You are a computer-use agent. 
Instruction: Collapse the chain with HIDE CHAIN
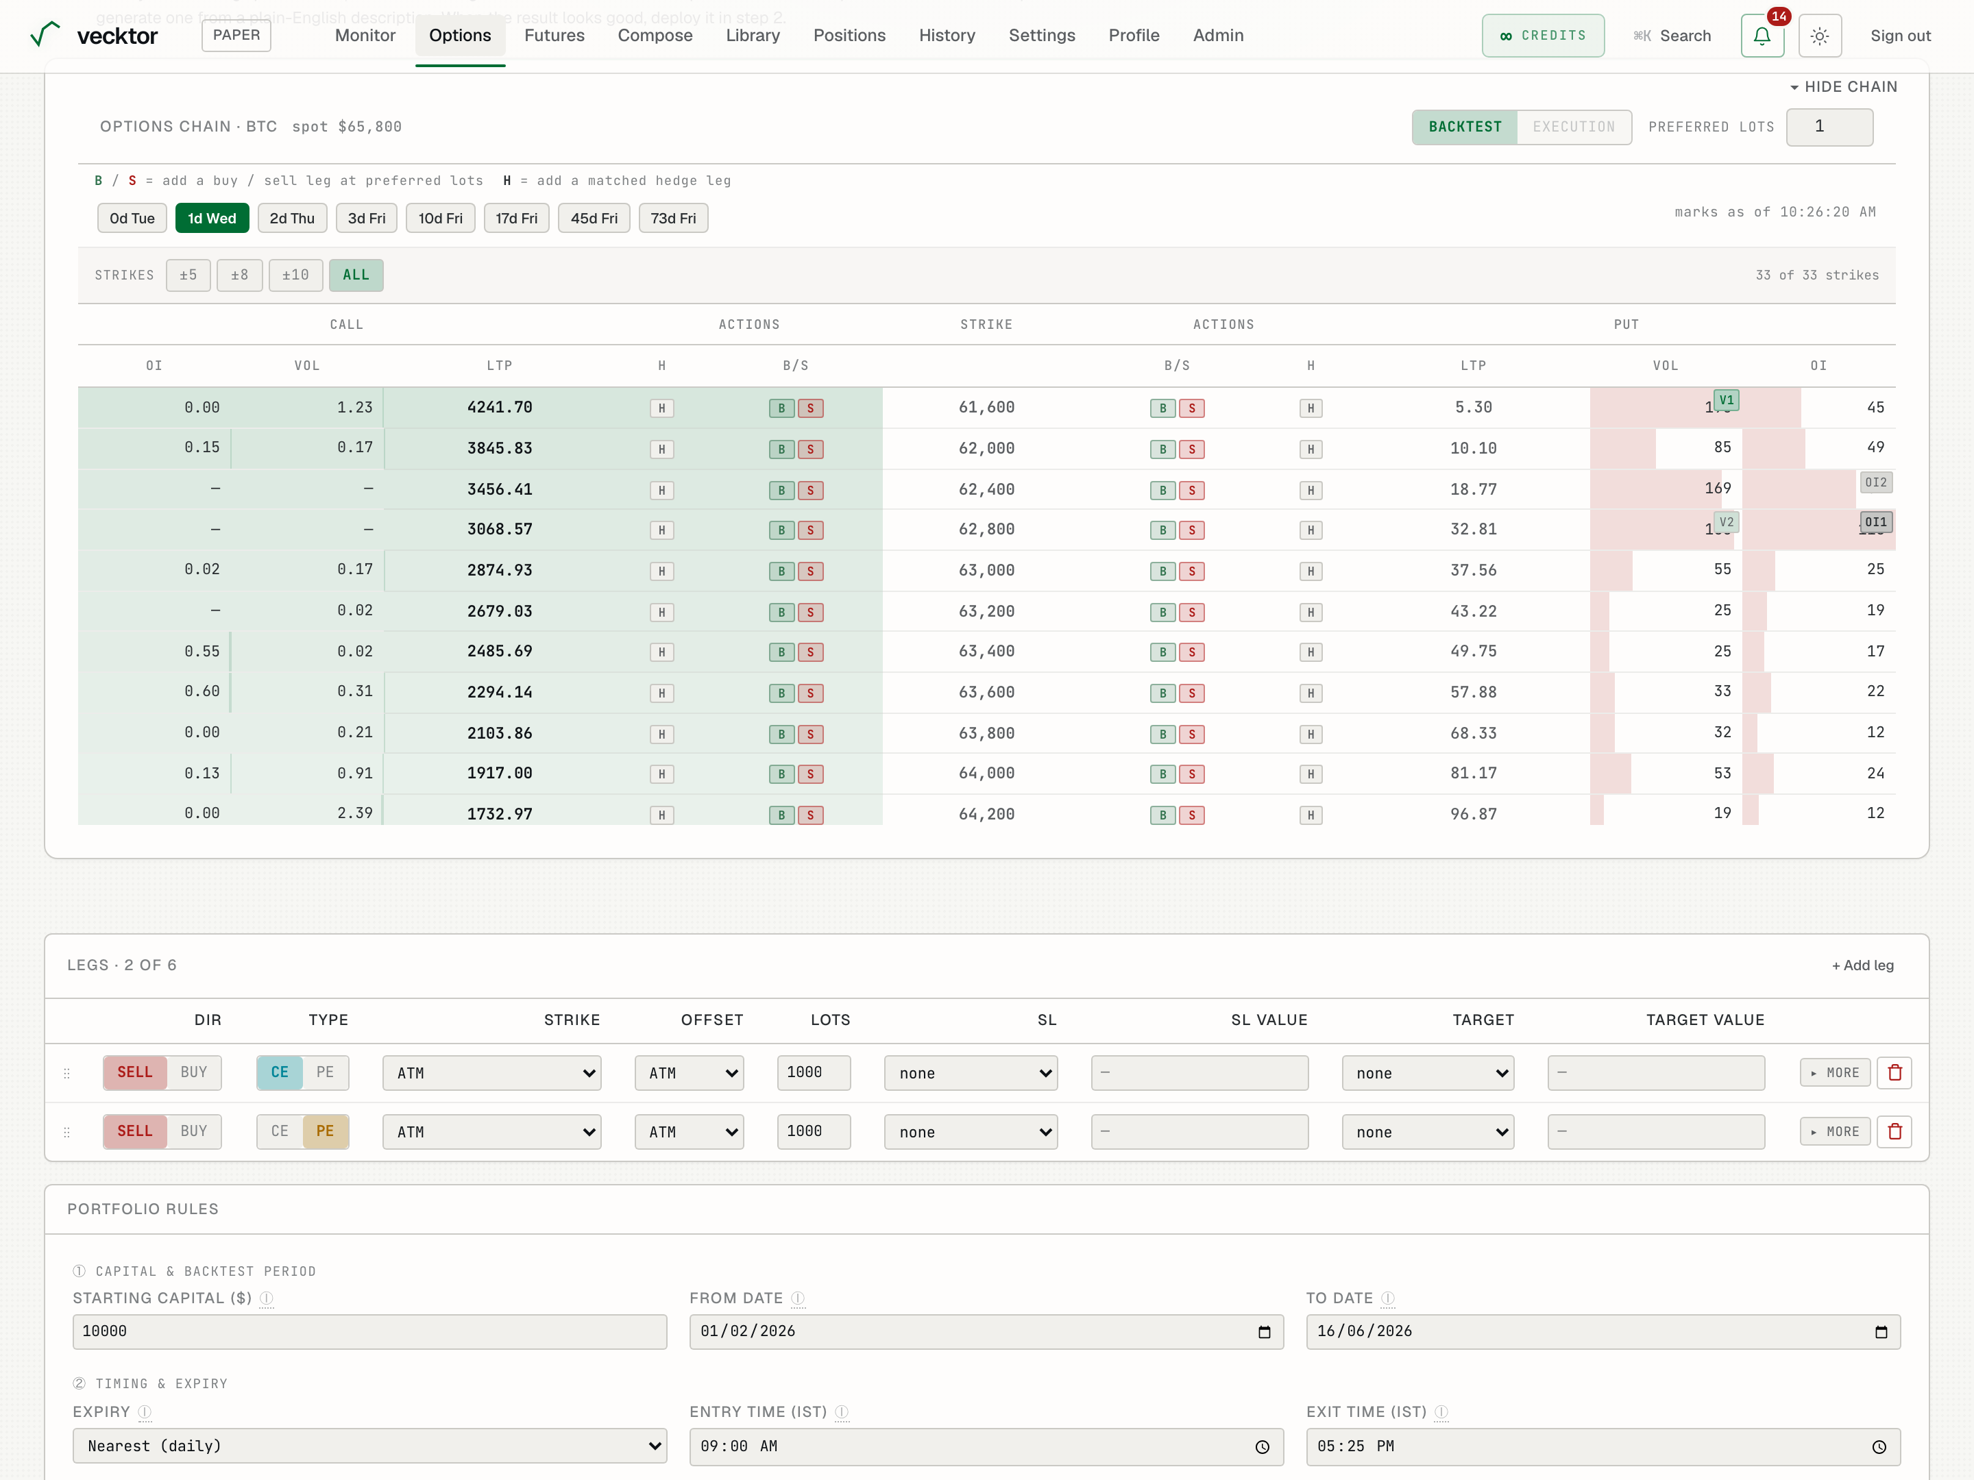coord(1843,86)
